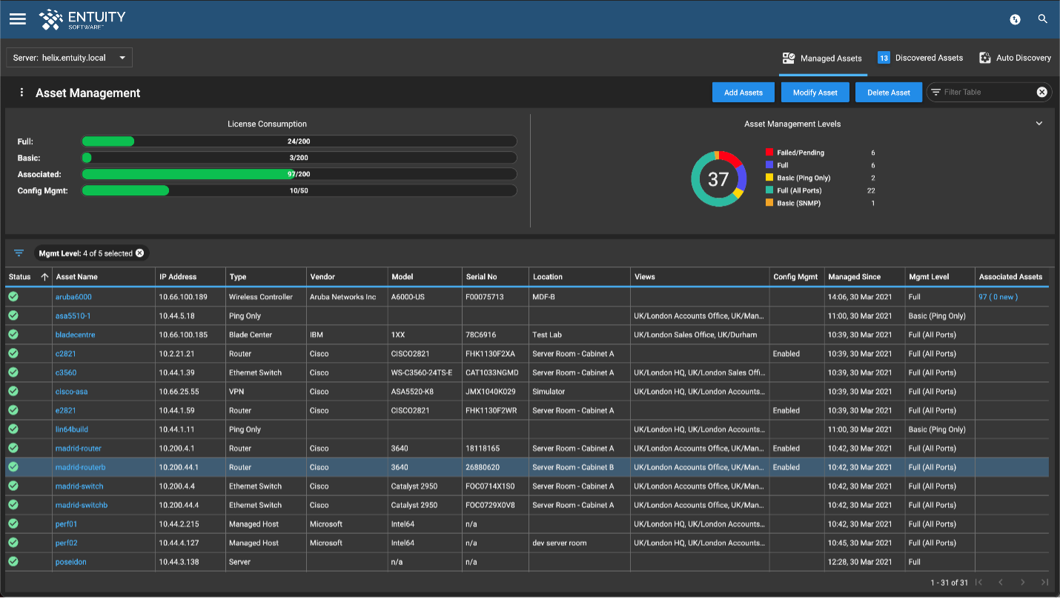Viewport: 1060px width, 599px height.
Task: Click the Full license consumption progress bar
Action: click(x=299, y=141)
